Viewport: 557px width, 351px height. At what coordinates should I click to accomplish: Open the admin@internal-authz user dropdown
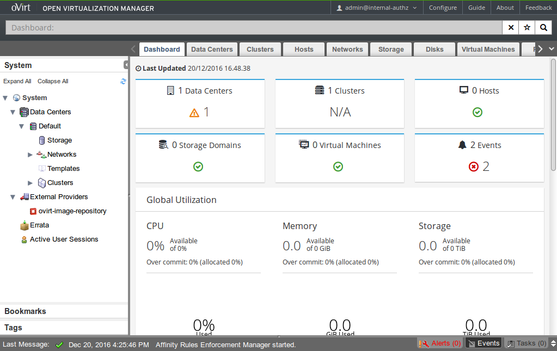point(377,8)
